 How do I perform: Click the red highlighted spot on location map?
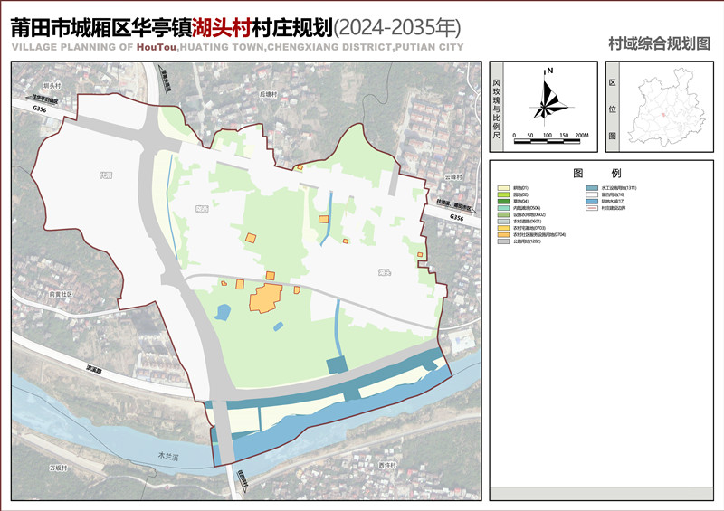[662, 114]
